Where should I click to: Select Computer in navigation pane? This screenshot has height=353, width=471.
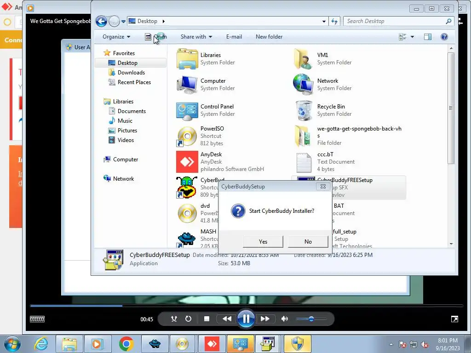point(126,159)
